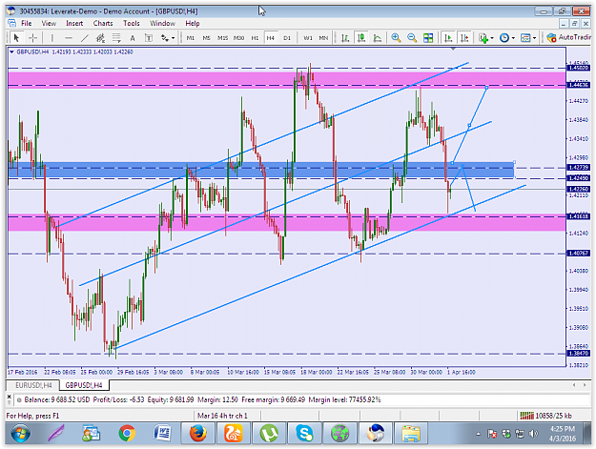Click the volume speaker tray icon
596x449 pixels.
tap(533, 434)
